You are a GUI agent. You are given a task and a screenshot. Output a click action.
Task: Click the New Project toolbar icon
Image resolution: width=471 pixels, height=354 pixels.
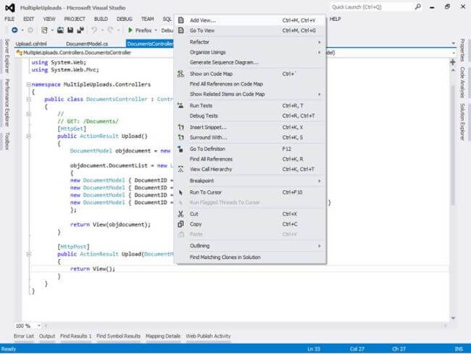point(44,30)
